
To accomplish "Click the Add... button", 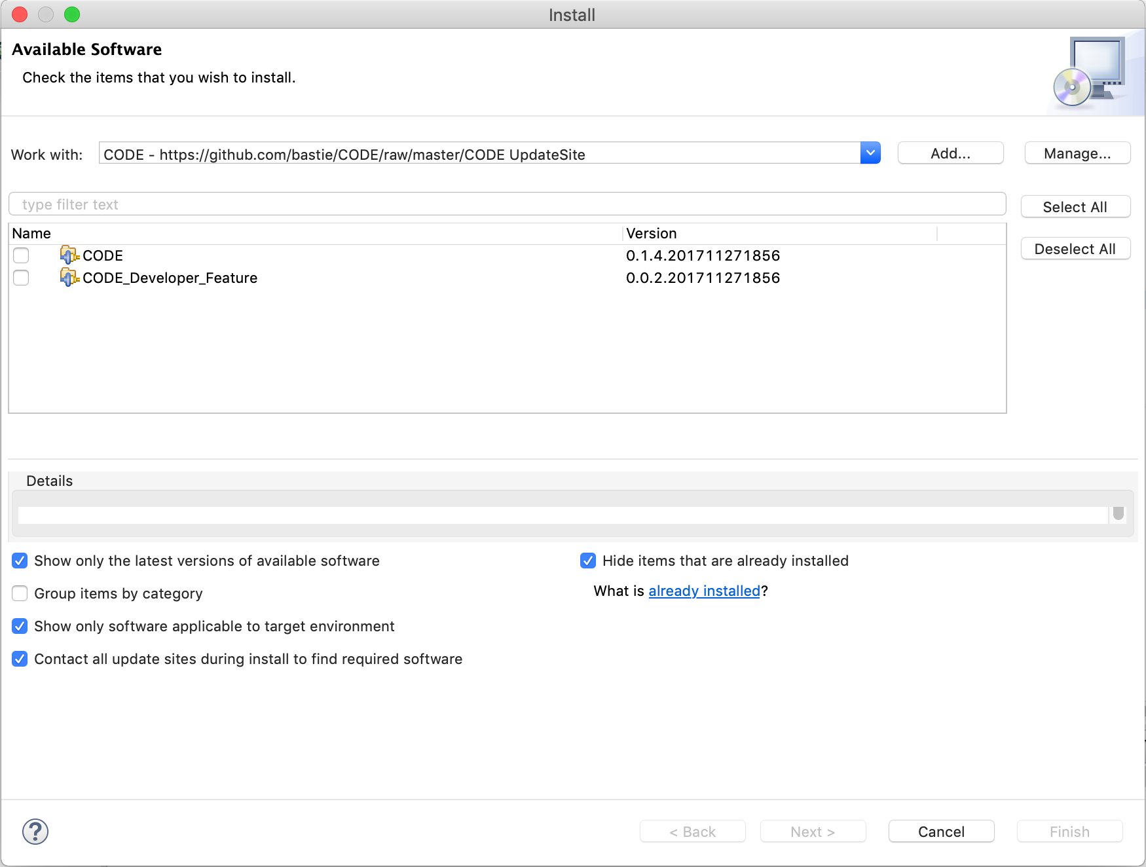I will click(x=951, y=153).
